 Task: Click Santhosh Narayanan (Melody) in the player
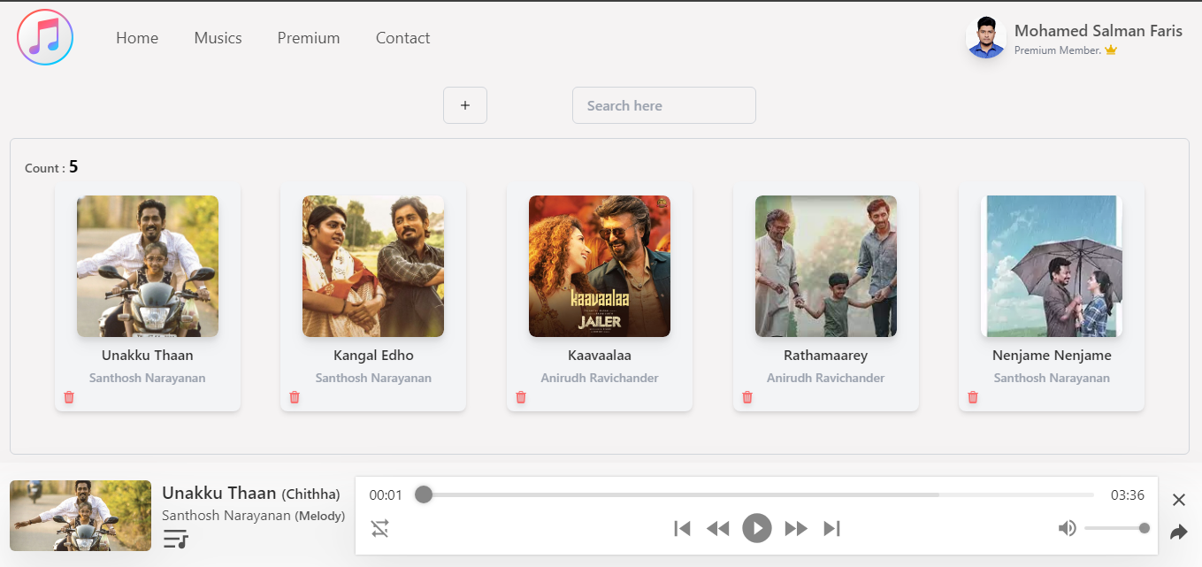click(x=254, y=516)
